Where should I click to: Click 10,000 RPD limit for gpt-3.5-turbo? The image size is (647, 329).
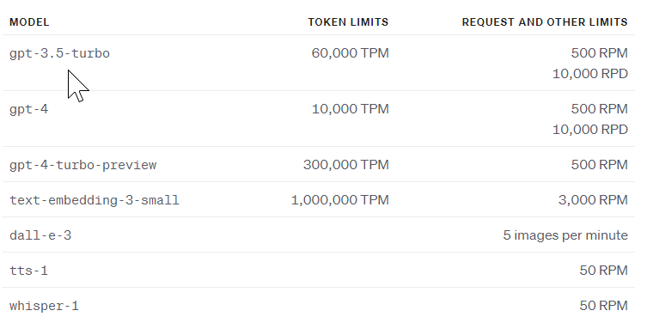click(590, 74)
